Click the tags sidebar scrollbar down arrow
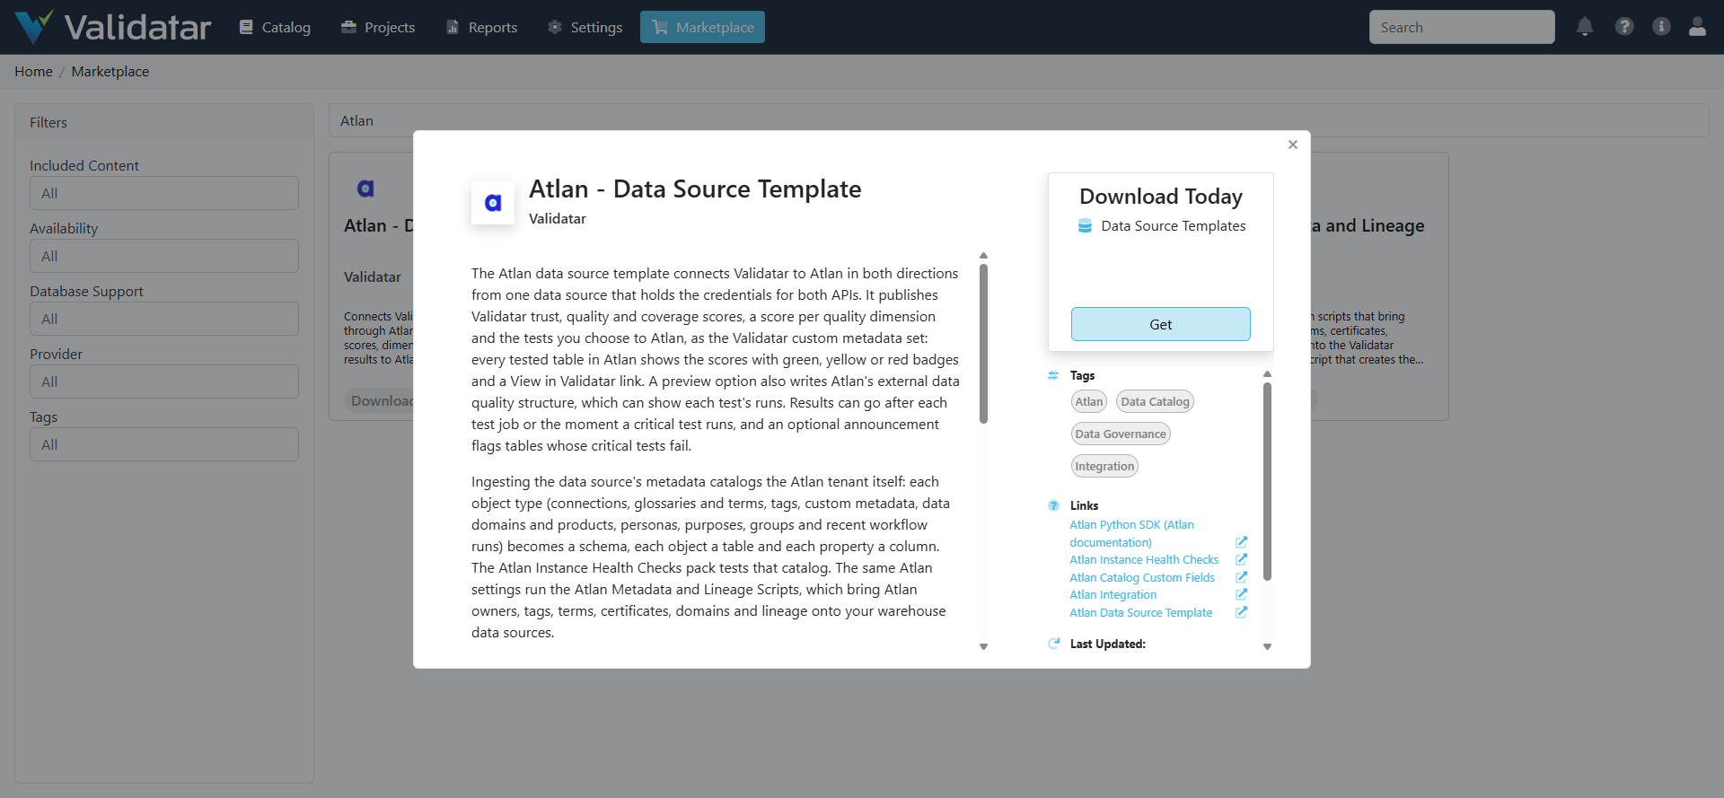This screenshot has width=1724, height=798. [1268, 646]
